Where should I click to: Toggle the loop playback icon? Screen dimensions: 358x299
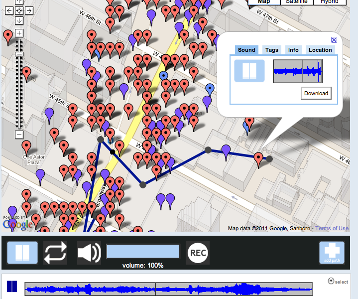point(55,253)
